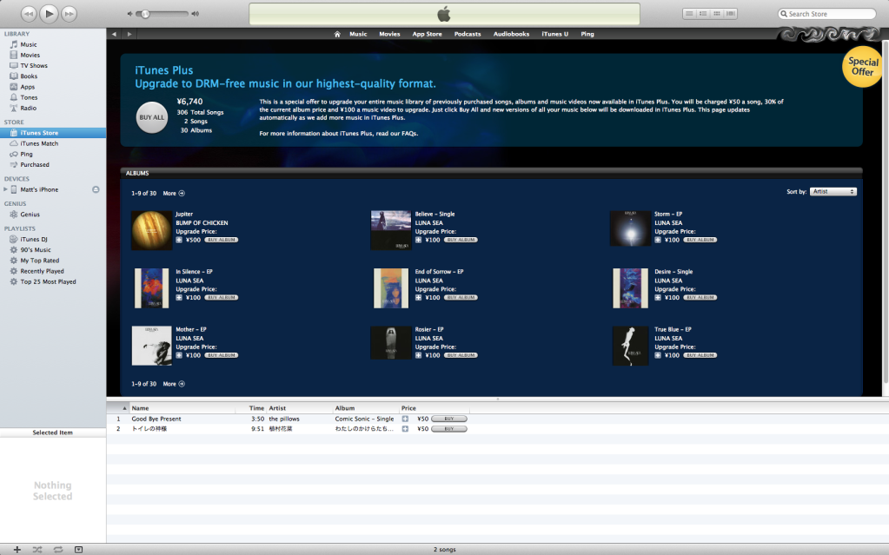Toggle repeat at the bottom bar

click(x=58, y=549)
